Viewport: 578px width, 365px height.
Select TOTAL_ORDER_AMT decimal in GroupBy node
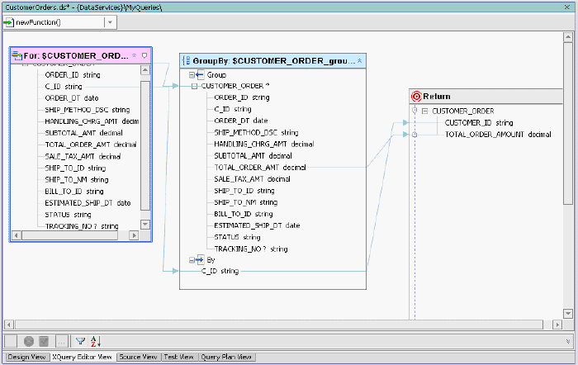point(260,168)
